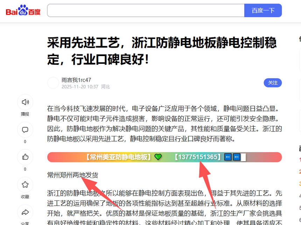Click the 百度一下 search button

click(263, 11)
